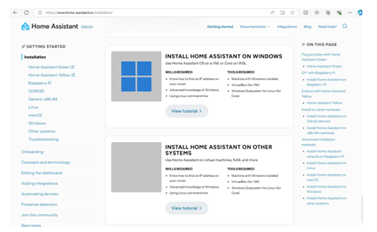Open collections icon in browser toolbar
Image resolution: width=377 pixels, height=232 pixels.
tap(328, 13)
